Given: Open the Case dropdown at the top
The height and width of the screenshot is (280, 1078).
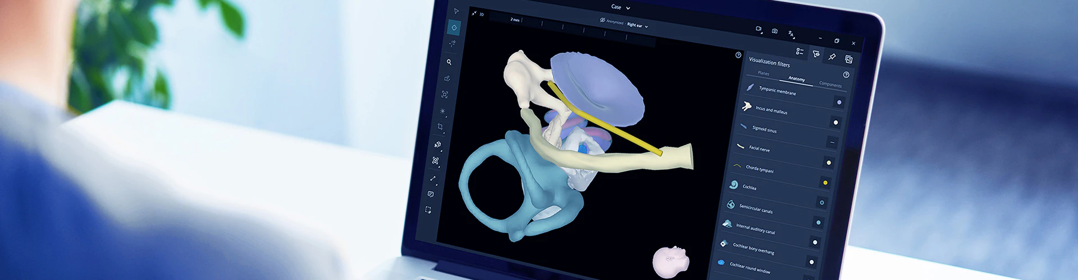Looking at the screenshot, I should pyautogui.click(x=620, y=7).
